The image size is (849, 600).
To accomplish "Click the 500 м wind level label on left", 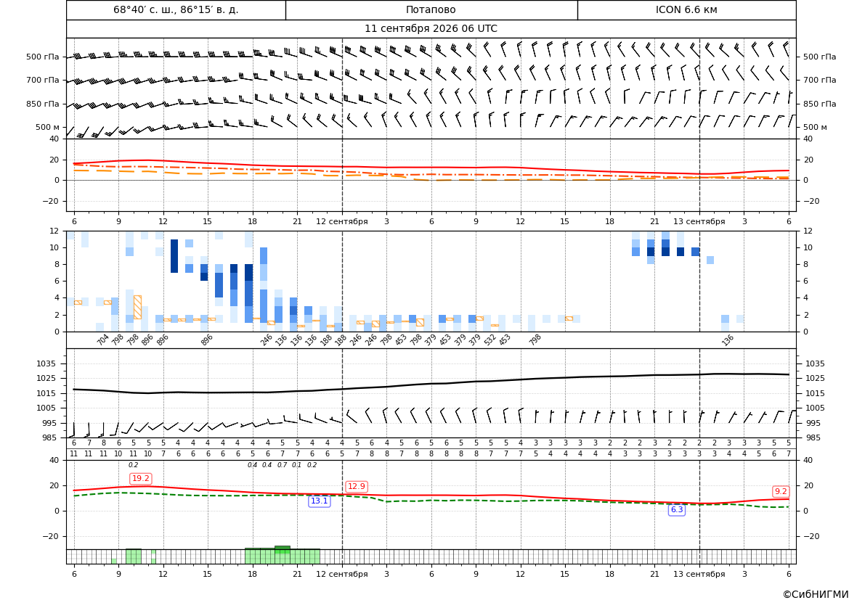I will coord(48,127).
